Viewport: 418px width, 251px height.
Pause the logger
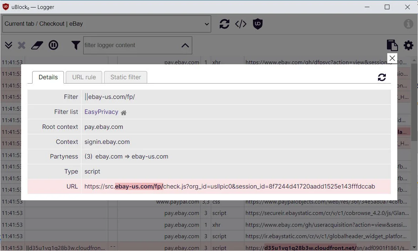(53, 45)
